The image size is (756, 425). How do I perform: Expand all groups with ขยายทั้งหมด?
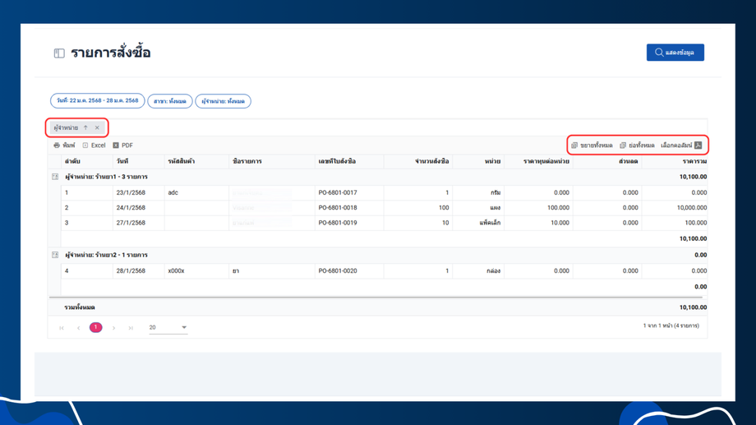592,146
